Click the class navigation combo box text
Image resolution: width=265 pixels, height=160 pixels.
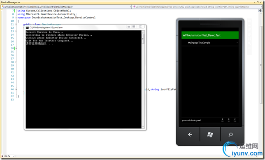(x=39, y=7)
